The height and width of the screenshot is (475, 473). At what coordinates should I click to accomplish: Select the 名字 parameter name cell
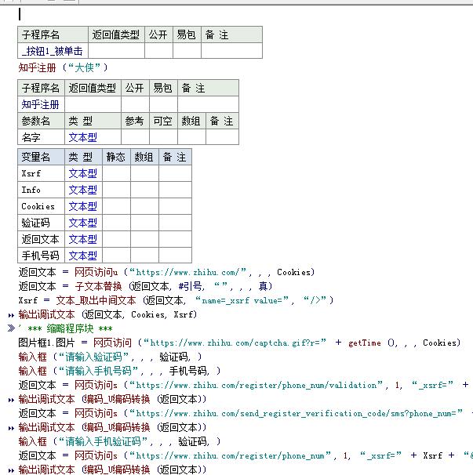(x=42, y=137)
